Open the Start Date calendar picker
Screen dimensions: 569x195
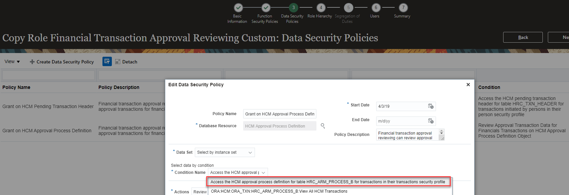431,106
